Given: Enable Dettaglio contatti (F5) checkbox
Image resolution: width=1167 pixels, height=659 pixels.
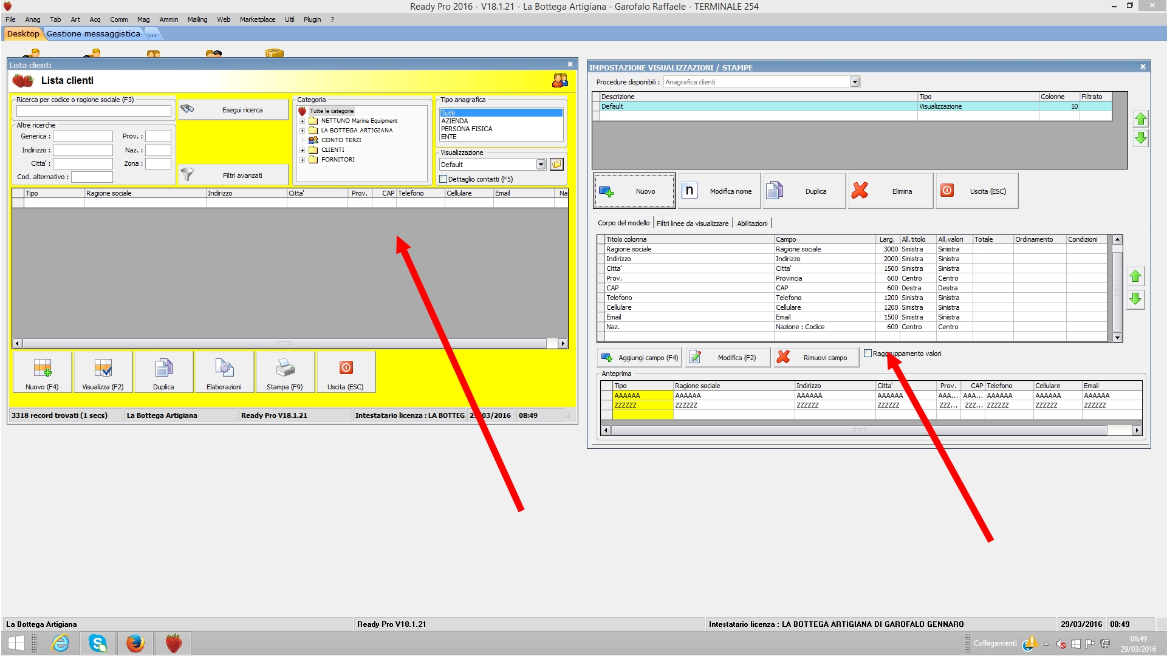Looking at the screenshot, I should point(443,179).
